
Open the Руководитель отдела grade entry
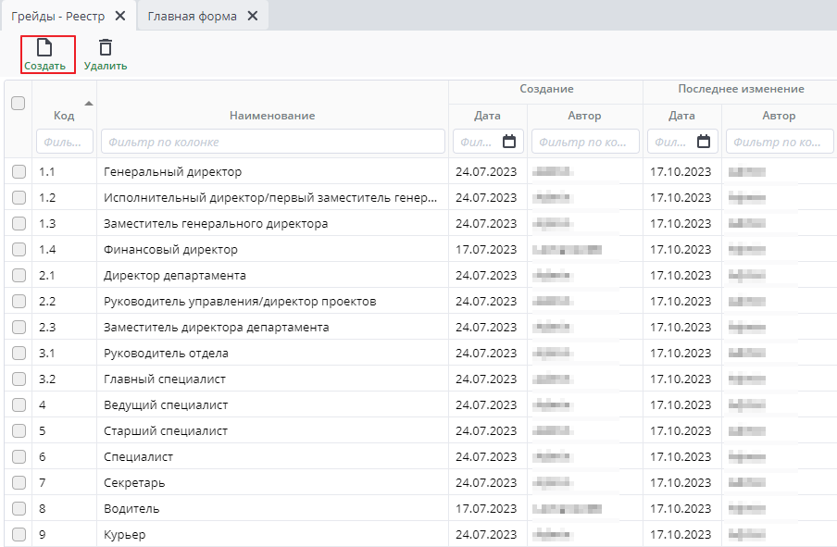166,354
